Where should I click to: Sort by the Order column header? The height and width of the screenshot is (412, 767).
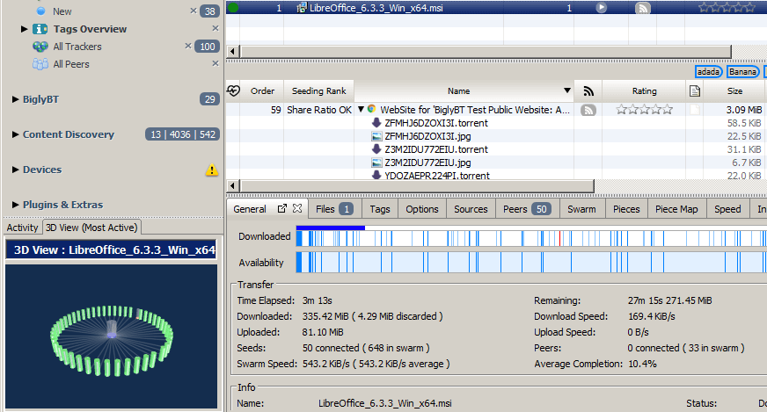click(x=262, y=90)
